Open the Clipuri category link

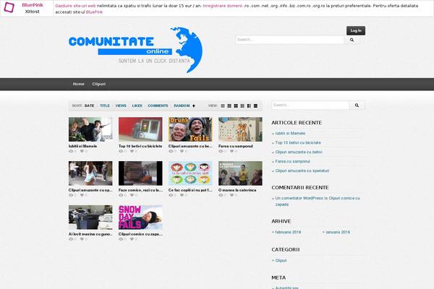281,261
